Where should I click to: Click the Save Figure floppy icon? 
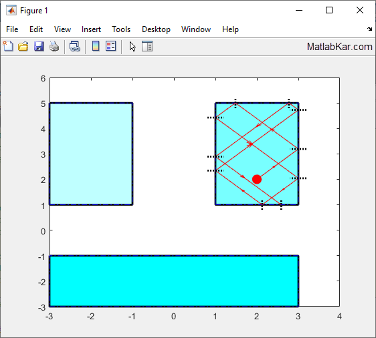click(x=39, y=46)
